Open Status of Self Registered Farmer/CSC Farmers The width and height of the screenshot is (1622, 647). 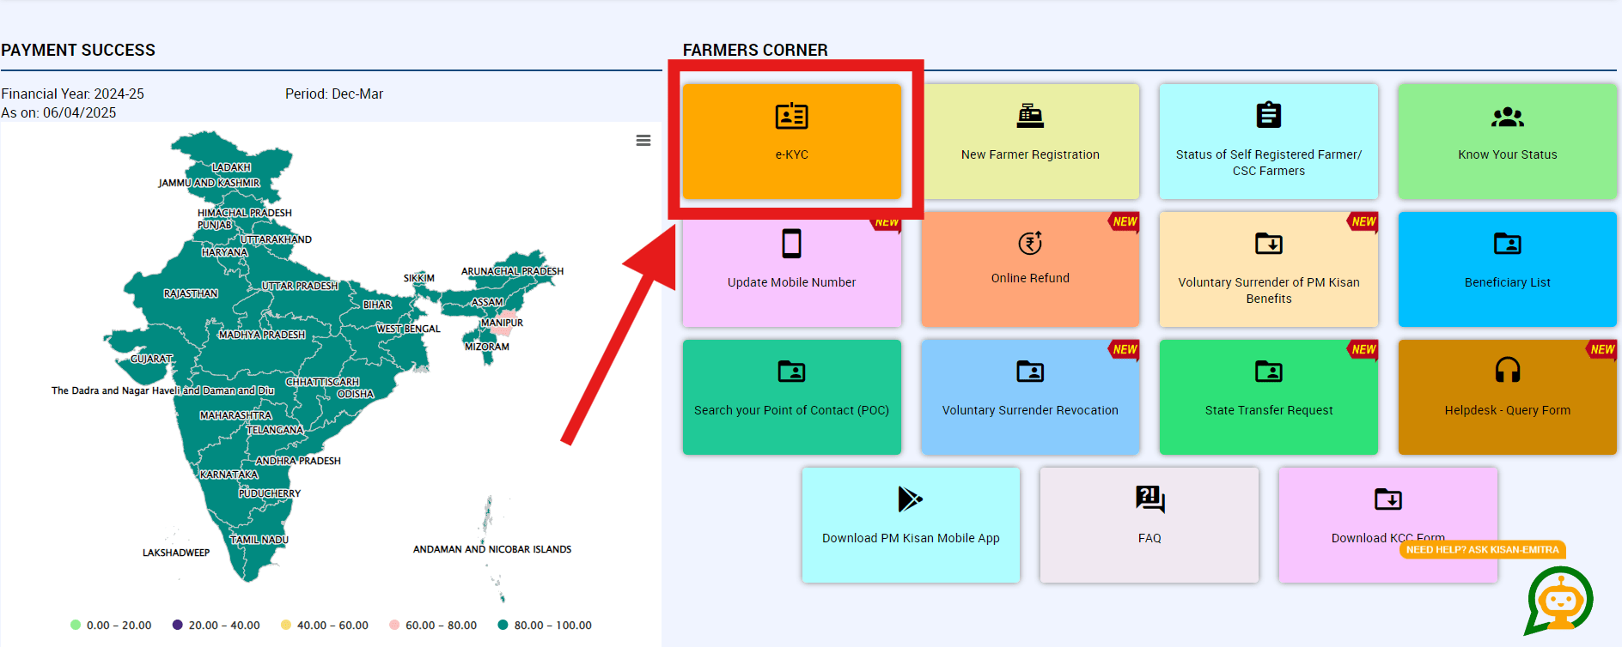click(x=1269, y=162)
